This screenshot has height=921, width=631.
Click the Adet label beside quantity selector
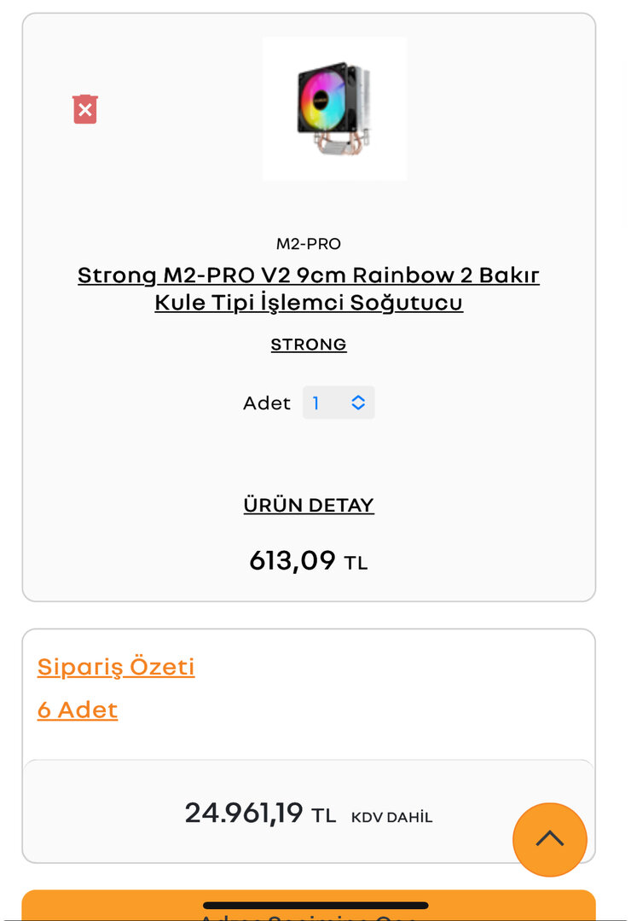tap(267, 403)
